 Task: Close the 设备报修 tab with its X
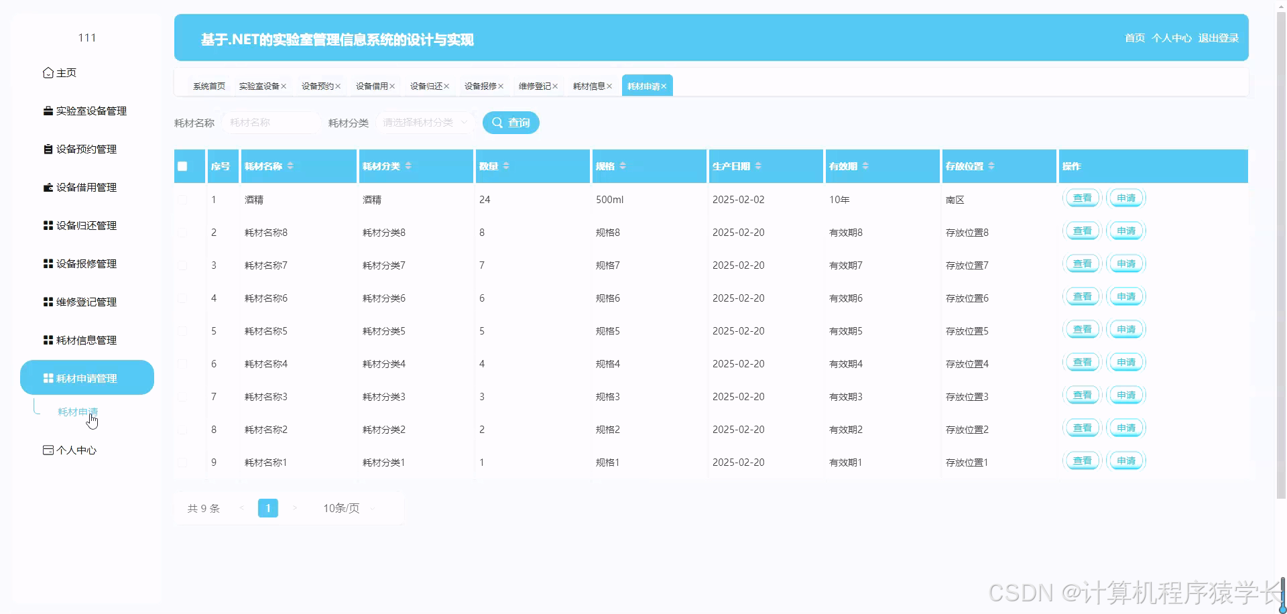tap(501, 86)
